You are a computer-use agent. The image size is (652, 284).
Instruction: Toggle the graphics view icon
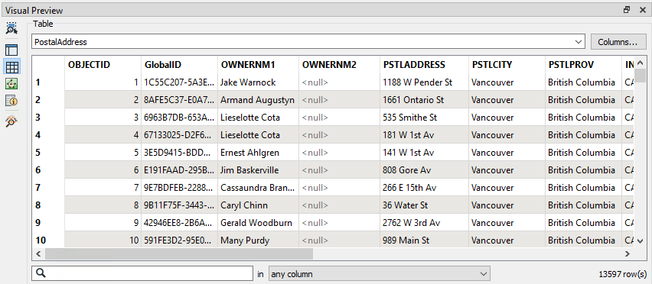click(x=11, y=84)
